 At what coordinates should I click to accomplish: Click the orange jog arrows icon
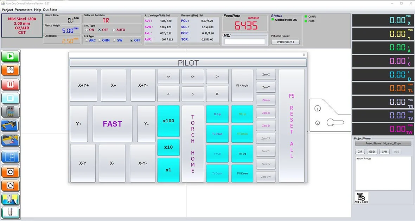[x=10, y=70]
